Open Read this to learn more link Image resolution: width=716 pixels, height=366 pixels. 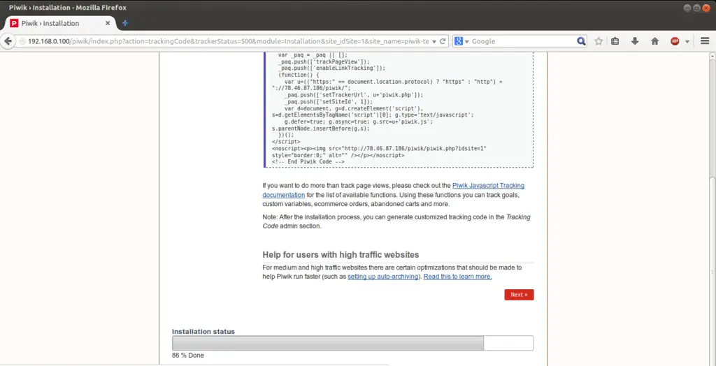(457, 277)
